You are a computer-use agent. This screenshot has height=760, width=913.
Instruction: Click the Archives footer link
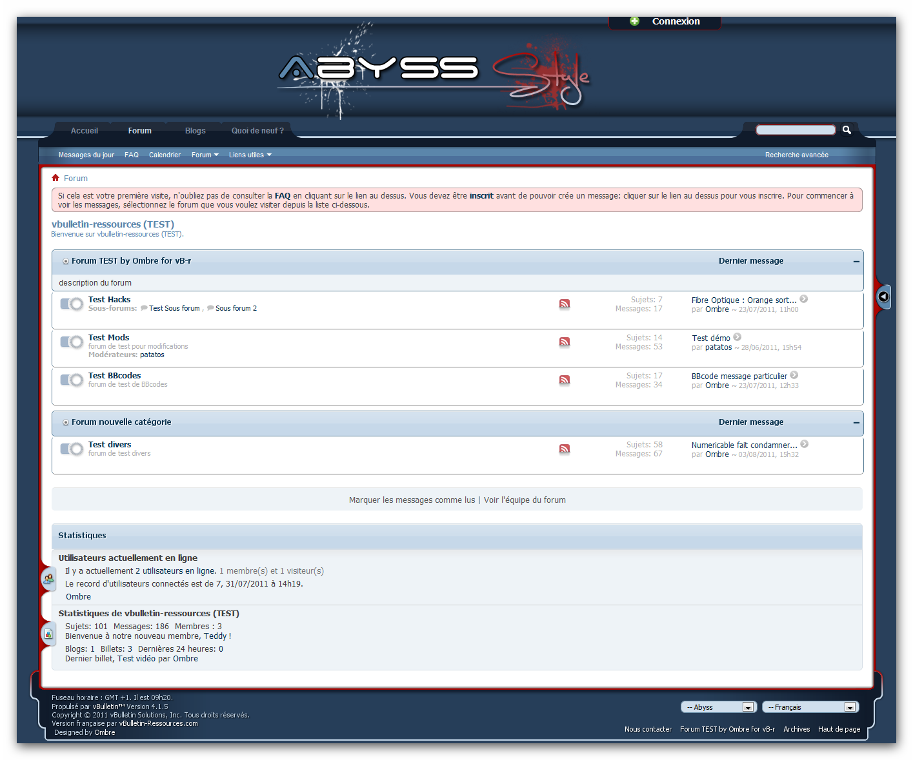796,729
